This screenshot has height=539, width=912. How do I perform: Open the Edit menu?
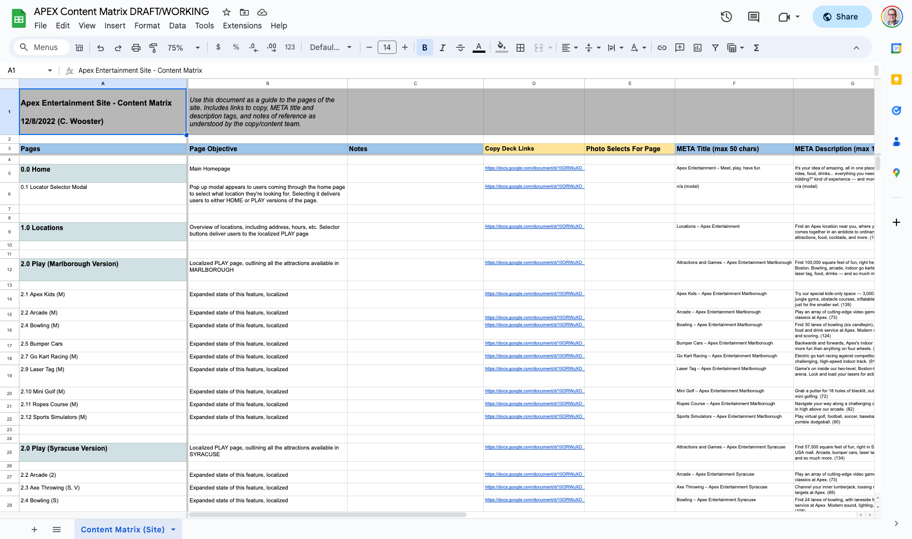pyautogui.click(x=63, y=26)
